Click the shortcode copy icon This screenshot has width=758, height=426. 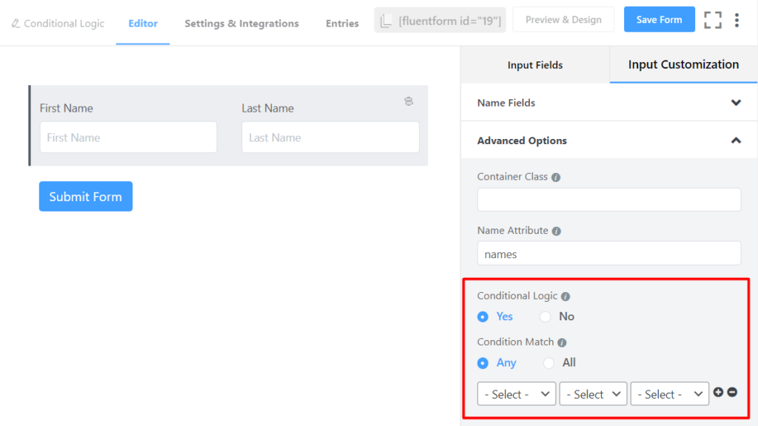pos(386,21)
